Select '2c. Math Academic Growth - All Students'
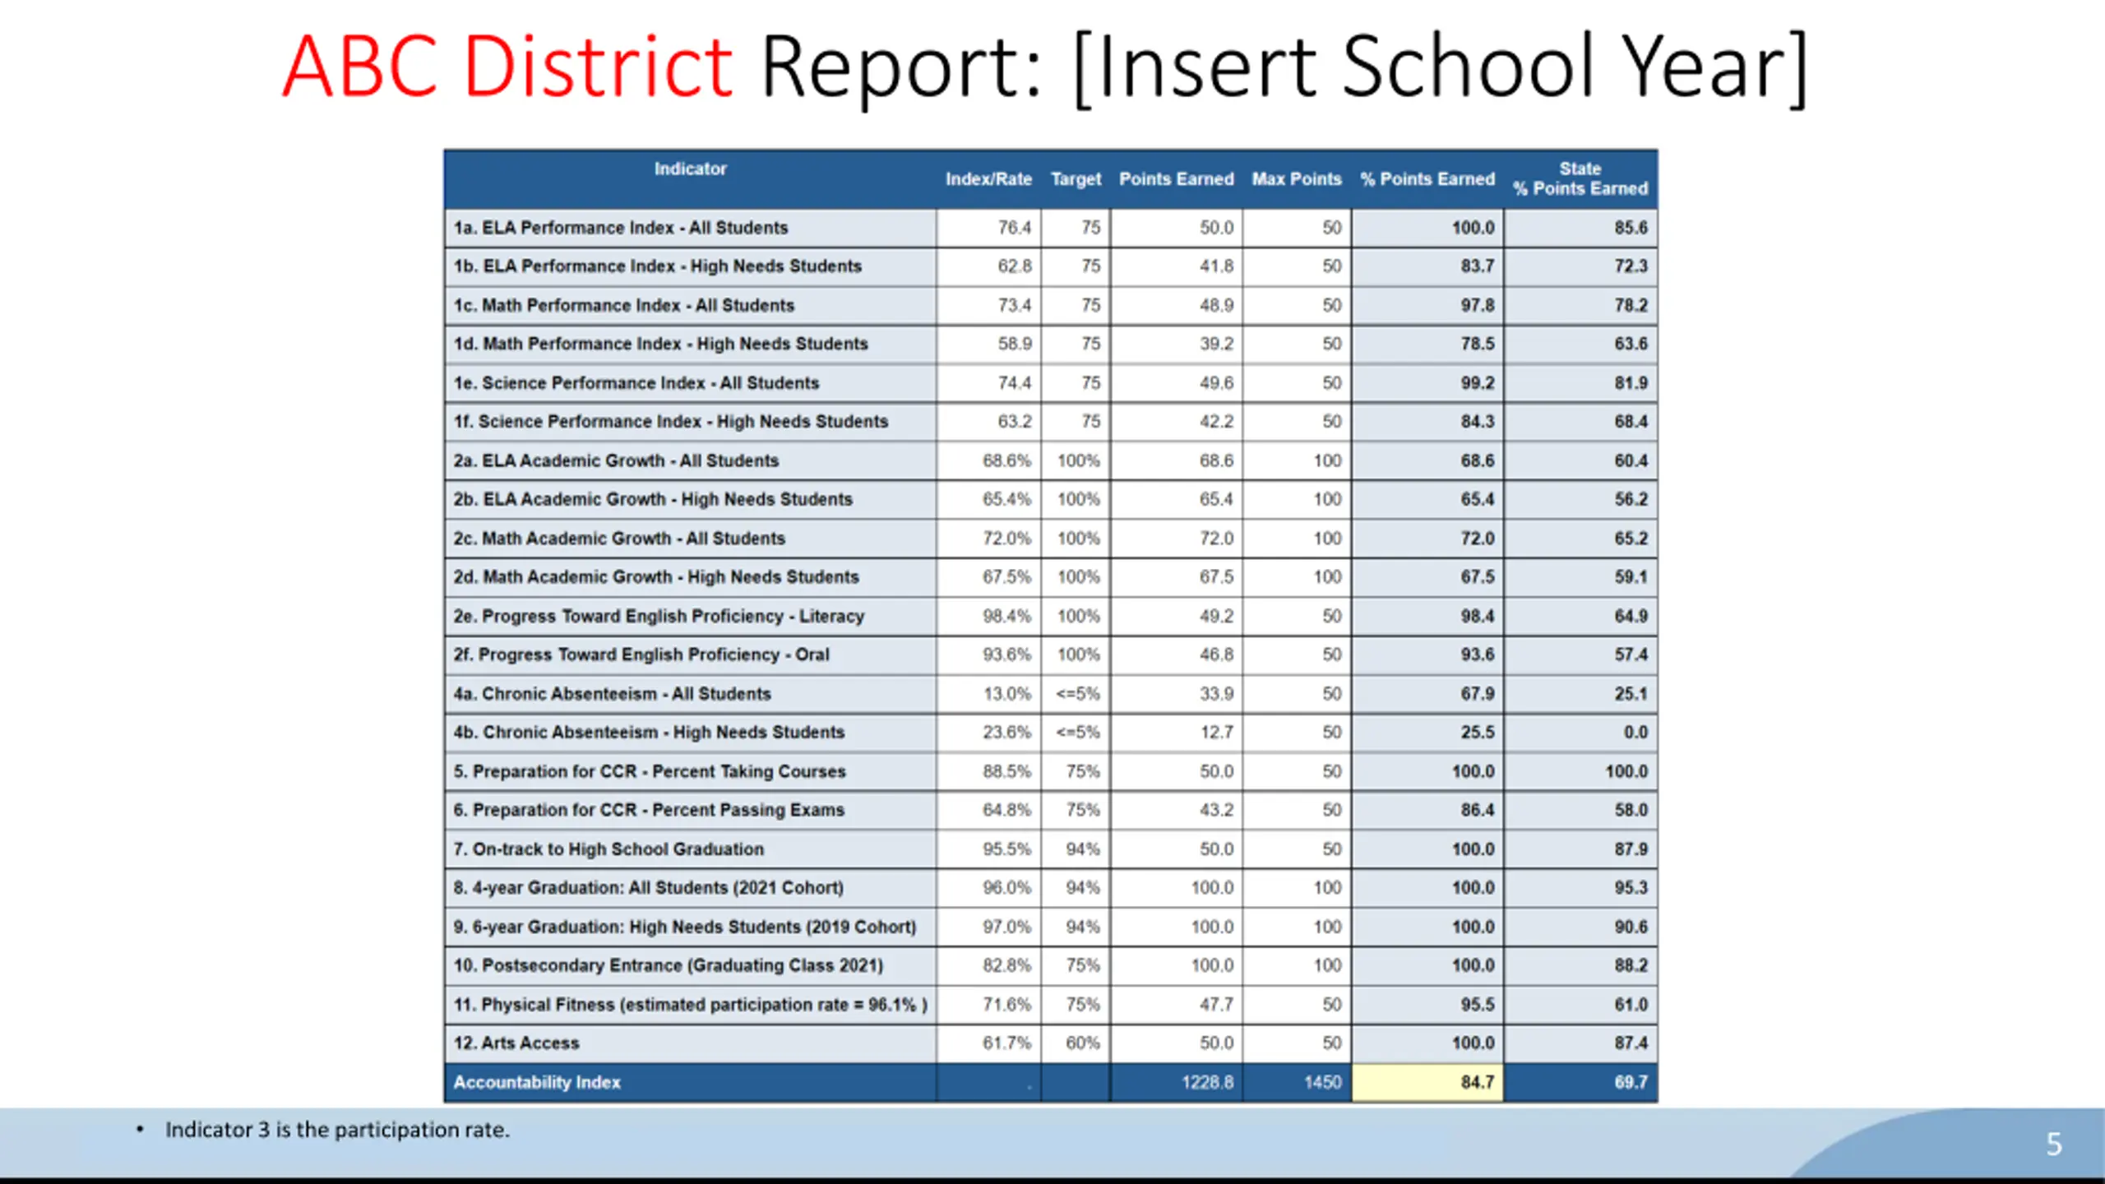Image resolution: width=2105 pixels, height=1184 pixels. pyautogui.click(x=619, y=538)
